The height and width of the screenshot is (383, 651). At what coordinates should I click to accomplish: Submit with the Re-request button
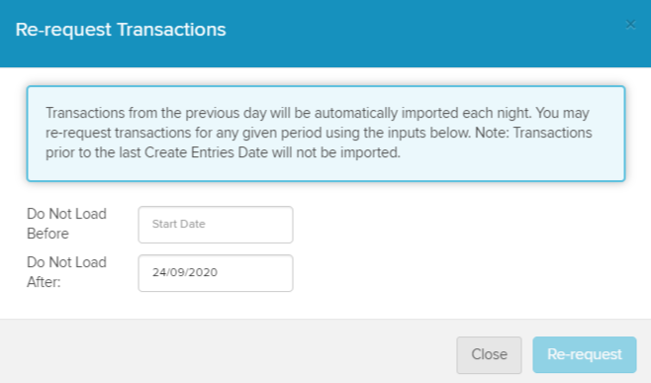coord(585,354)
